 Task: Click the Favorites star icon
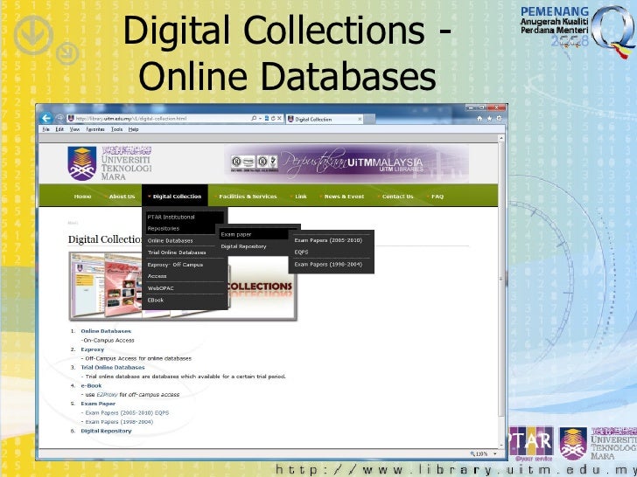coord(489,119)
